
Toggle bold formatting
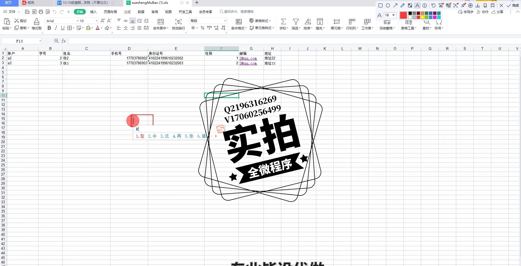[x=49, y=28]
